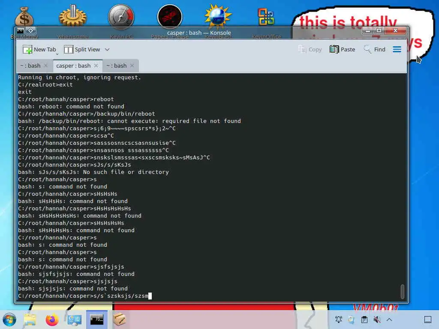The width and height of the screenshot is (439, 329).
Task: Click the terminal scrollbar handle
Action: [x=402, y=291]
